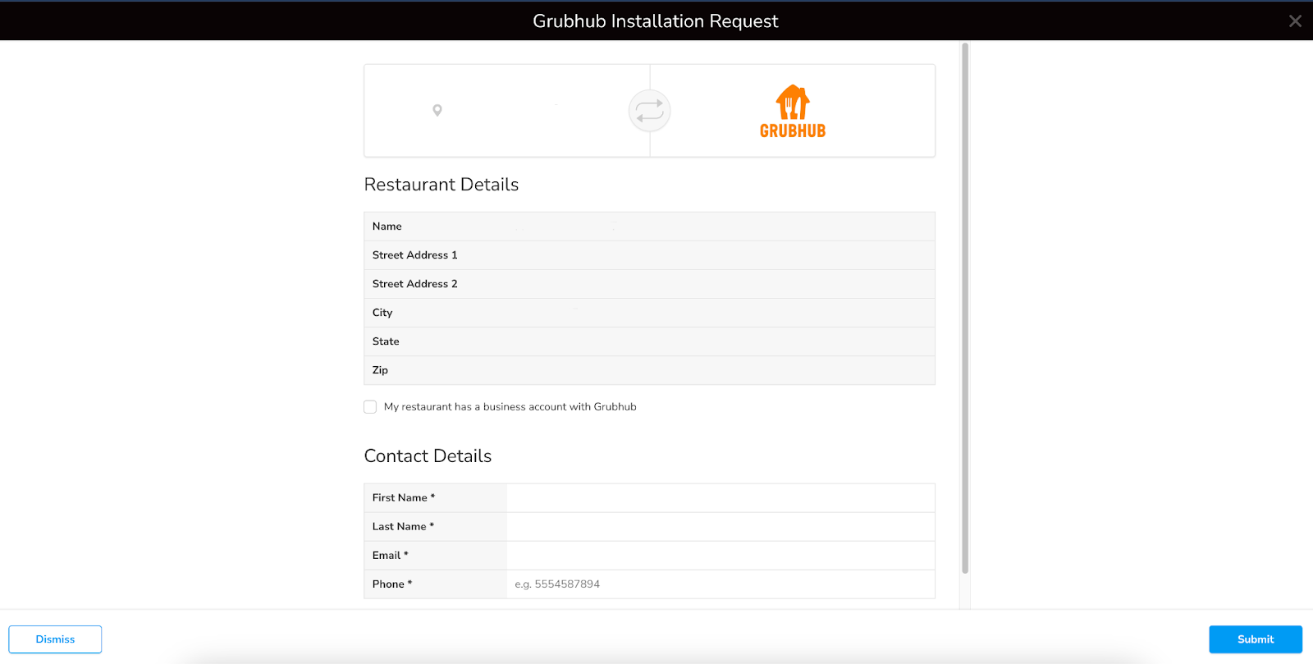Click the Restaurant Details heading

[441, 185]
